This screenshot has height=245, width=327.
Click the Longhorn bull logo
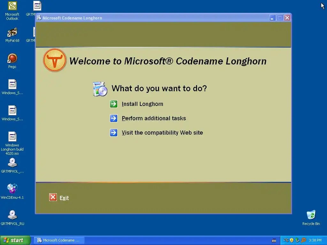(55, 60)
